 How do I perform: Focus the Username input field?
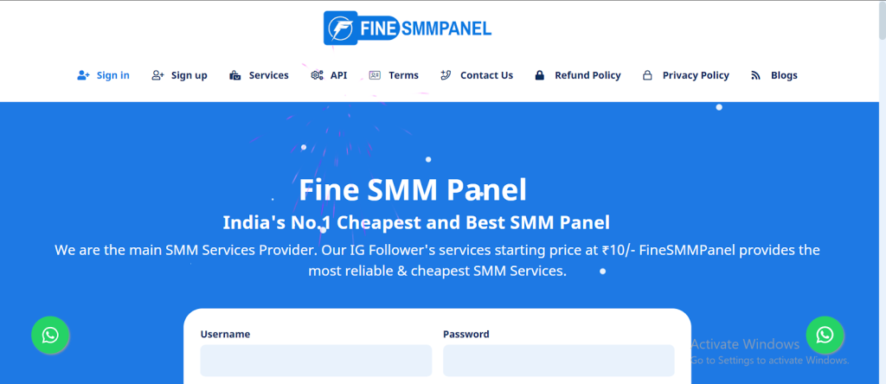[316, 360]
